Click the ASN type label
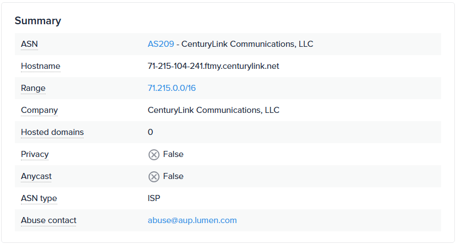Image resolution: width=456 pixels, height=244 pixels. pos(39,198)
